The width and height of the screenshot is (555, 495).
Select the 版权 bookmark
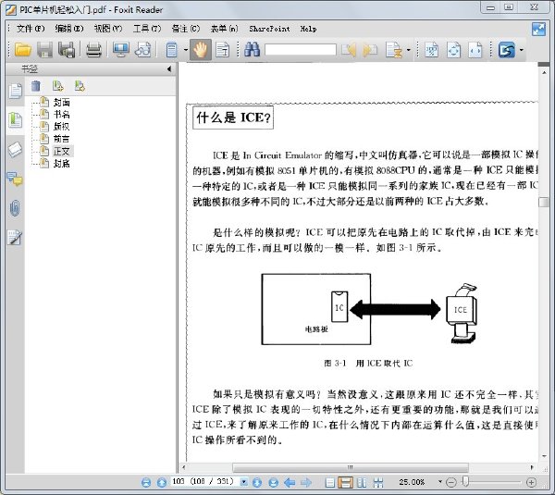click(62, 127)
